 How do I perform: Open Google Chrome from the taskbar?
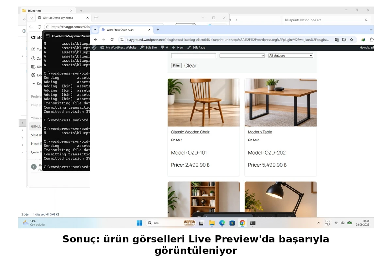(242, 223)
